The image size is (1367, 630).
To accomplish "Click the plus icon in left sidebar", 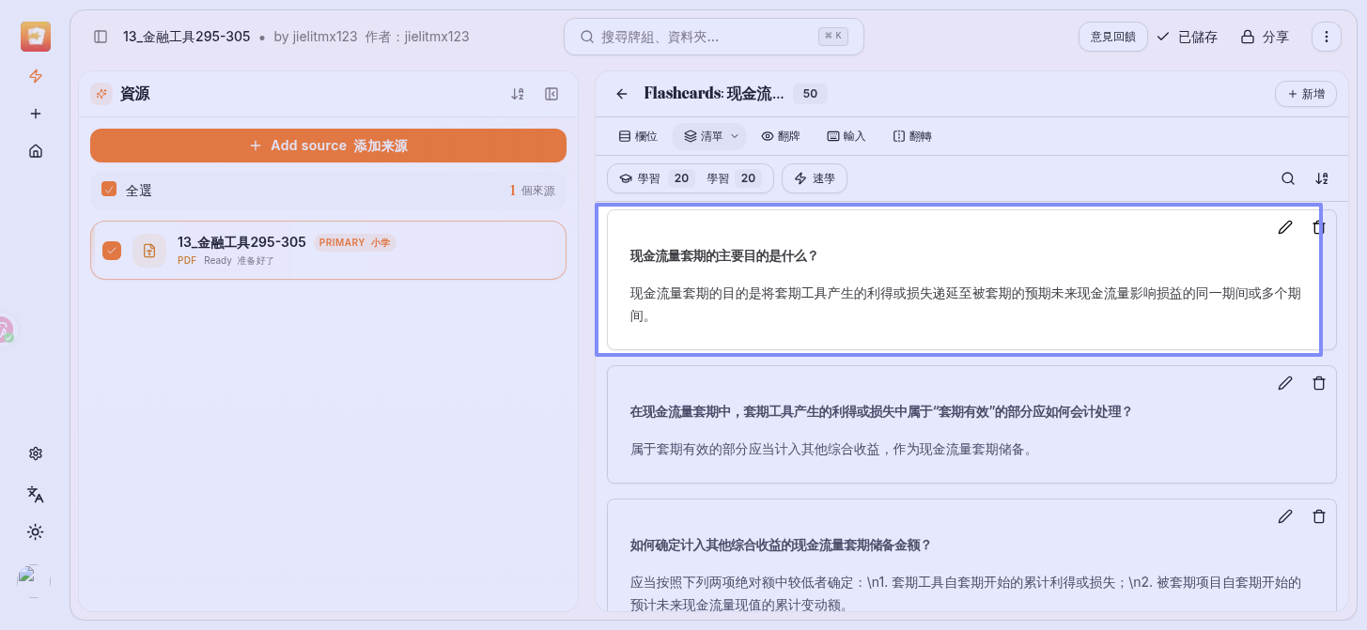I will pos(36,114).
